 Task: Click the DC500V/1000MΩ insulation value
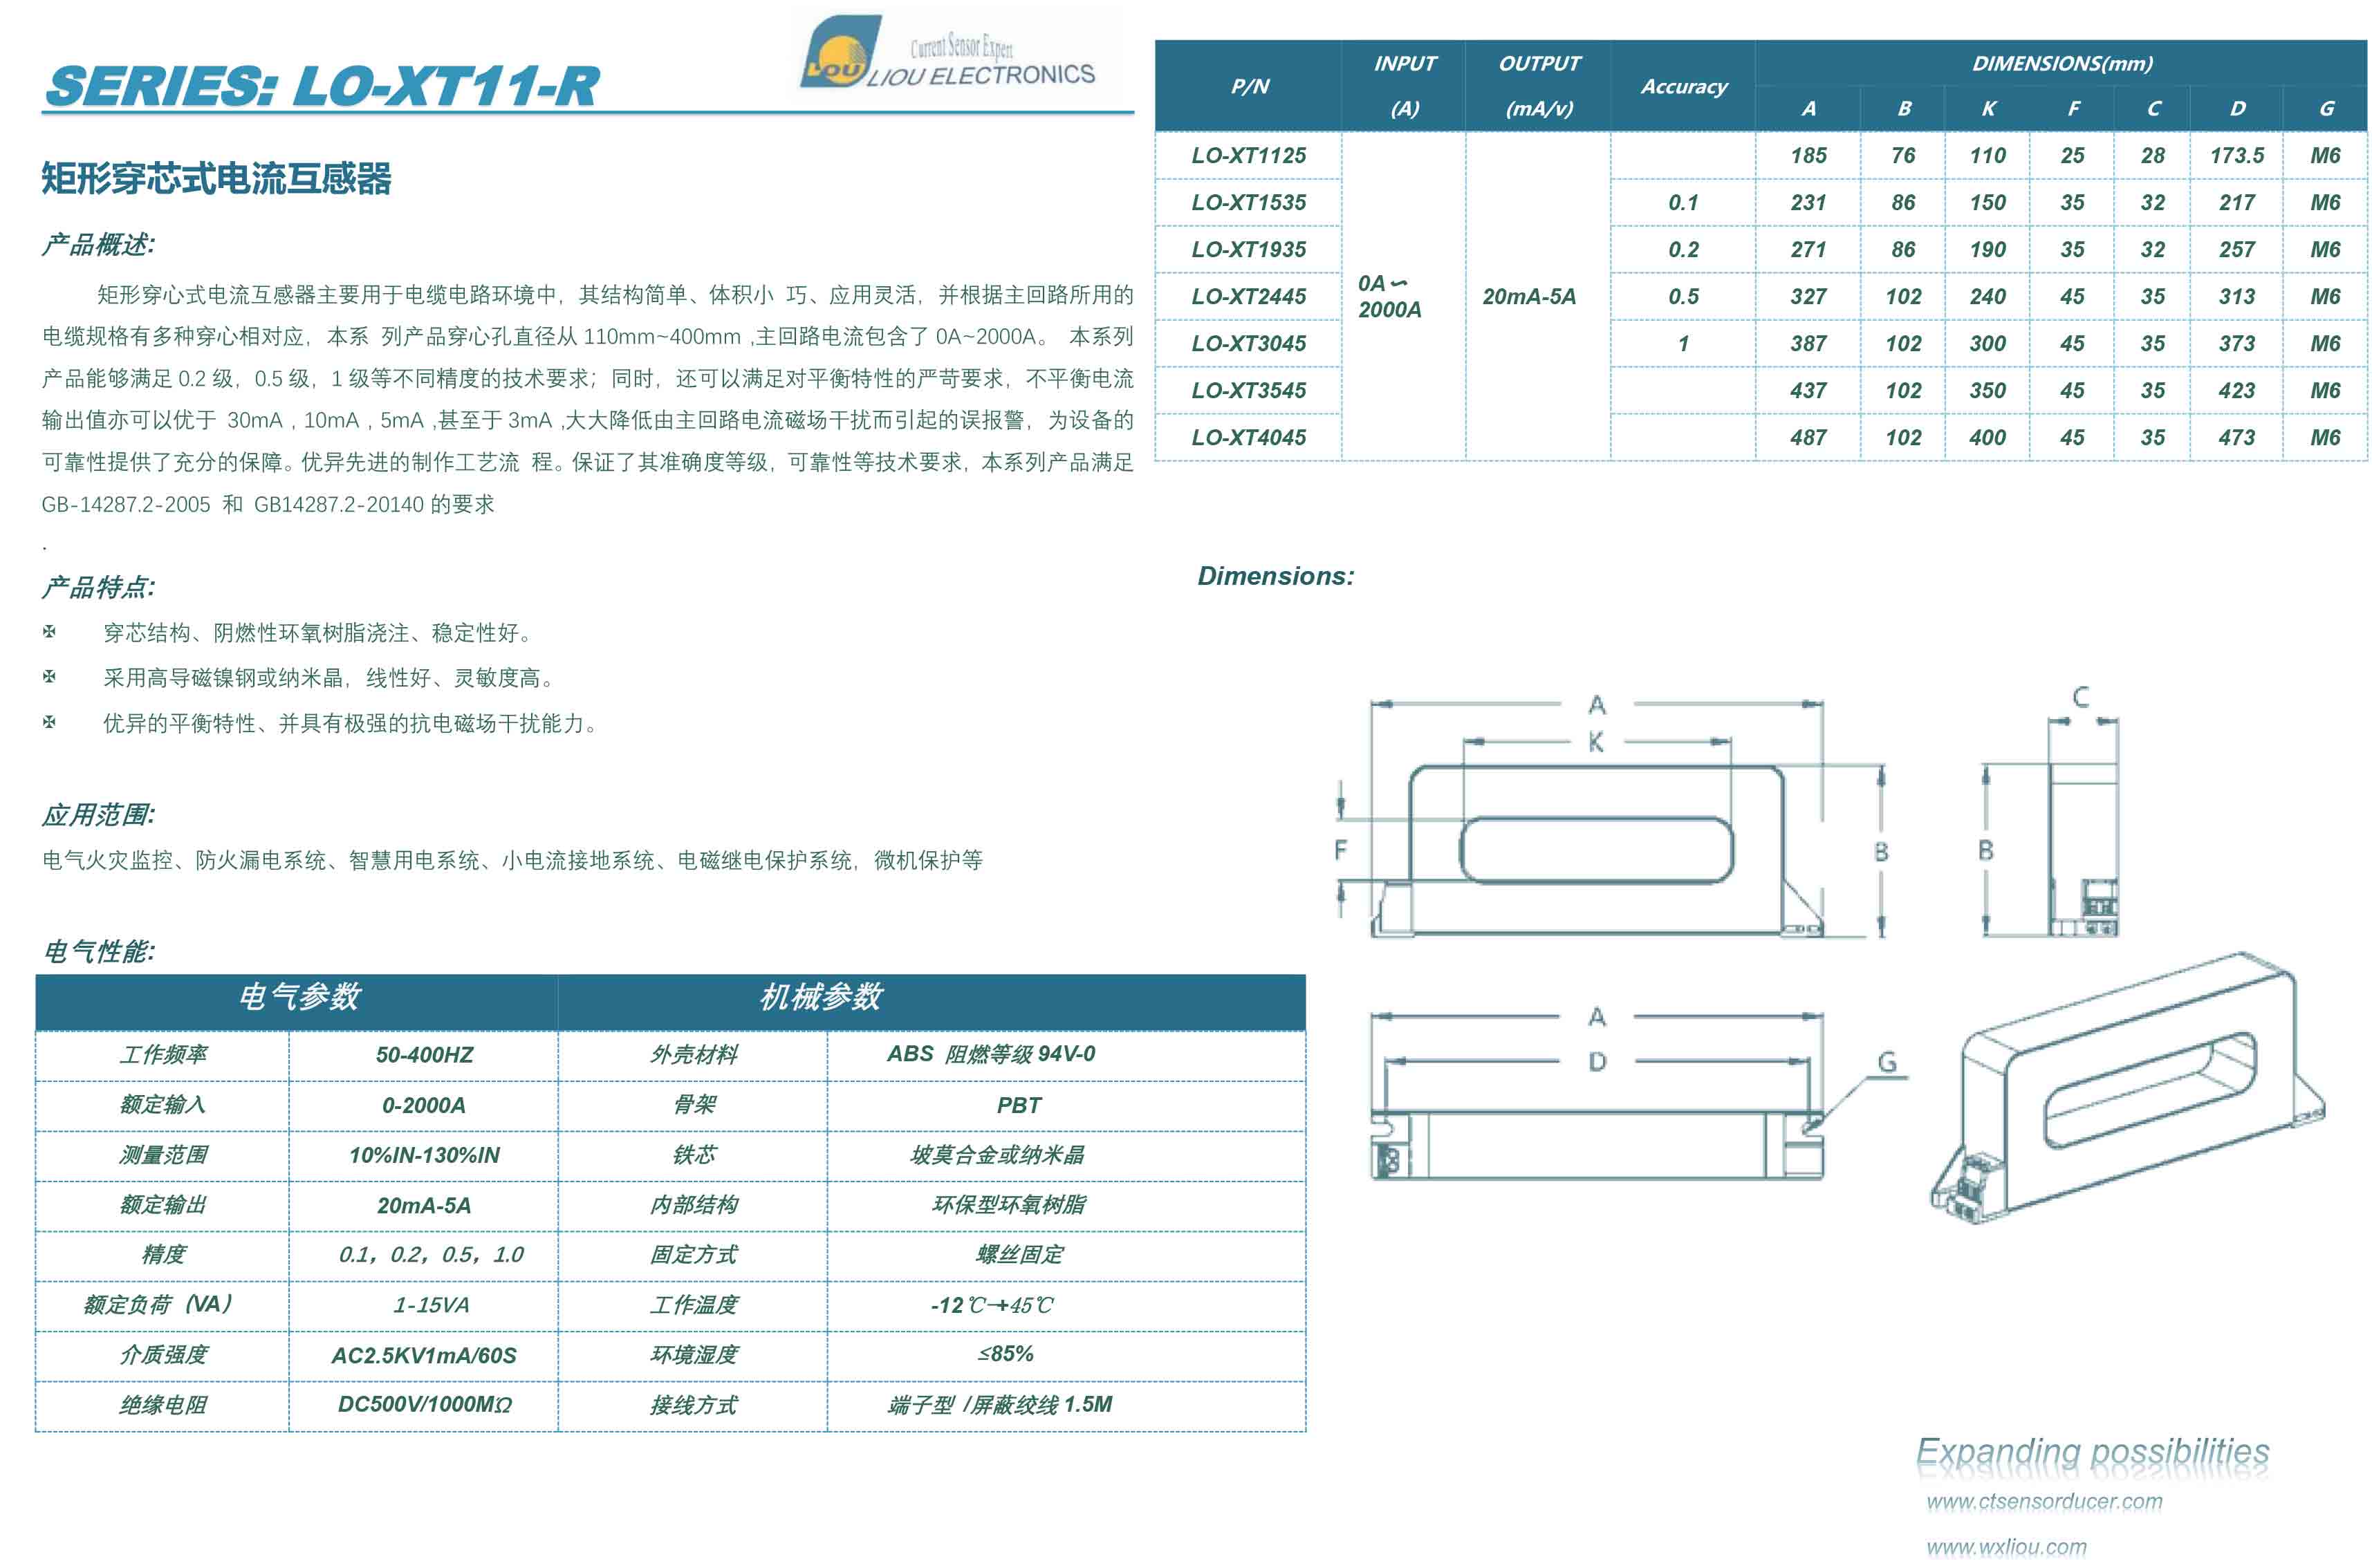pyautogui.click(x=424, y=1404)
